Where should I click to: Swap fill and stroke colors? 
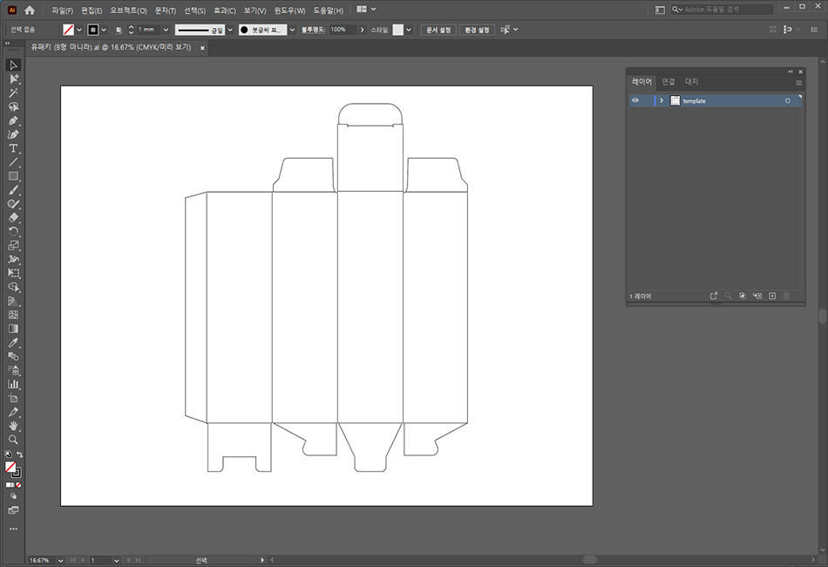click(19, 454)
